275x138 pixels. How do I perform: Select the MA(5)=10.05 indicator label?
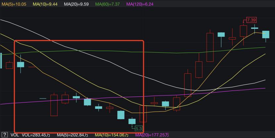pos(14,4)
